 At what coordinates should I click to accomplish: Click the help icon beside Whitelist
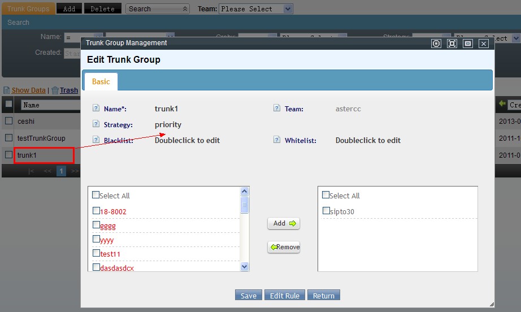pos(277,140)
